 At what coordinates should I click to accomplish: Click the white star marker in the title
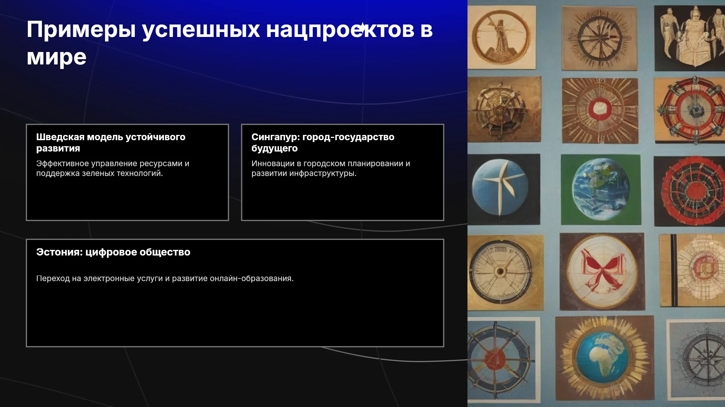[x=362, y=27]
